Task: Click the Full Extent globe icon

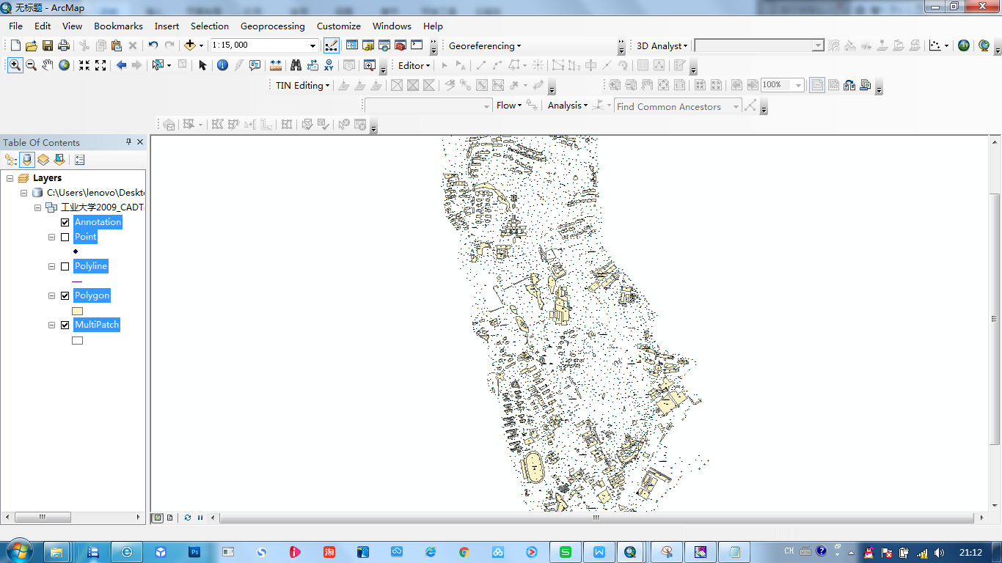Action: [x=65, y=65]
